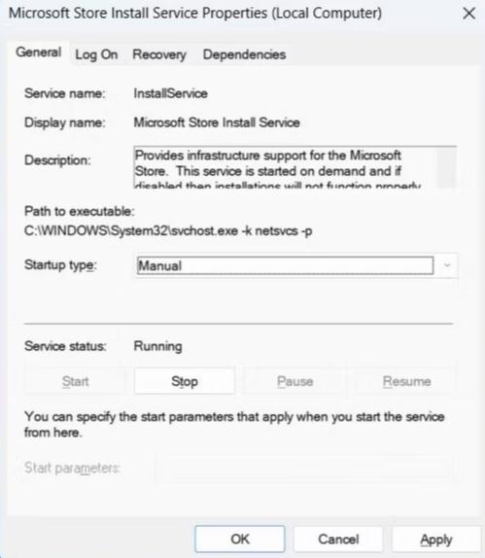Close the Properties dialog with the X
Screen dimensions: 485x558
[468, 14]
